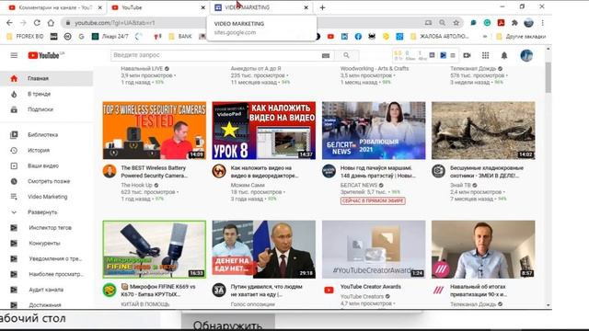Play the Денег на еду нет video thumbnail
The image size is (589, 331).
point(264,249)
